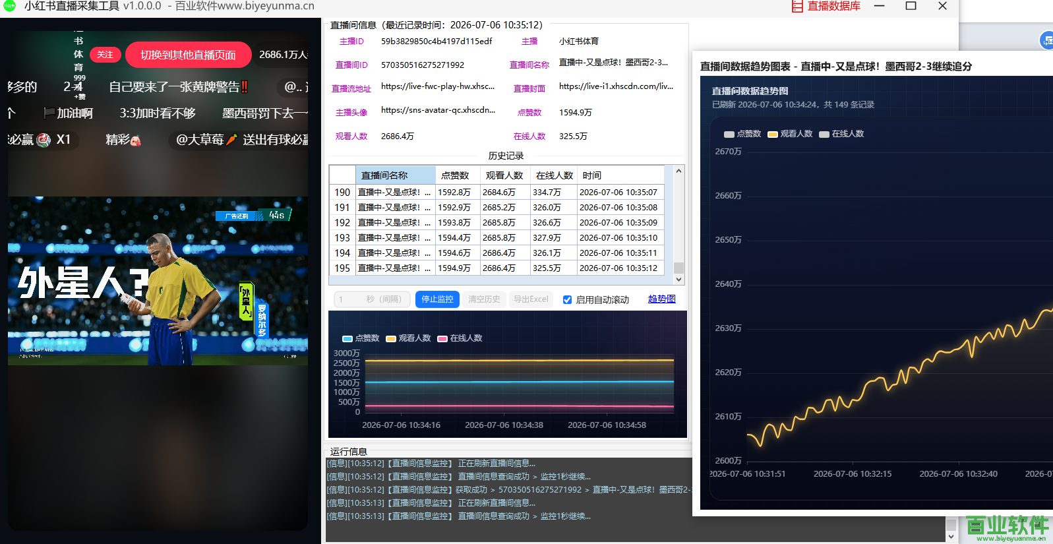Click the live-i1.xhscdn.com cover URL field
Viewport: 1053px width, 544px height.
click(616, 86)
